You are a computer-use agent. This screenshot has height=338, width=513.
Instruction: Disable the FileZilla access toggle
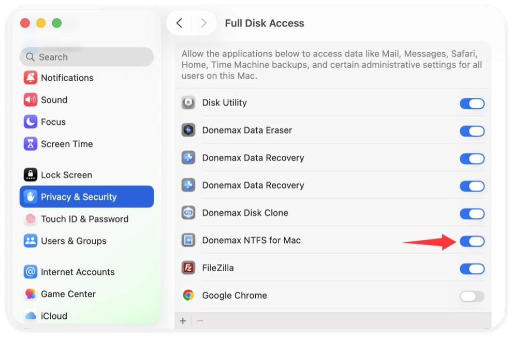[472, 269]
